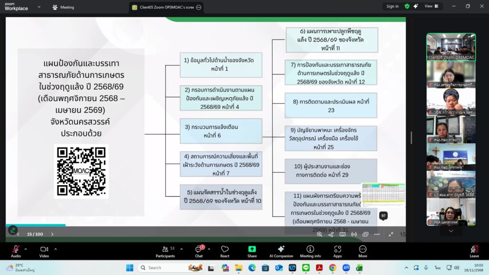The width and height of the screenshot is (489, 275).
Task: Toggle the View layout button
Action: point(431,6)
